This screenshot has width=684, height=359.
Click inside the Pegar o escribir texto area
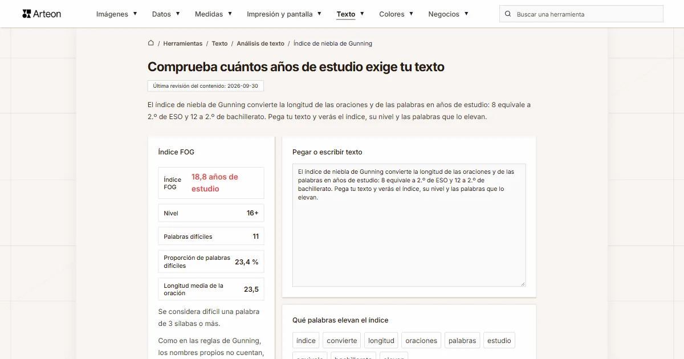tap(409, 225)
